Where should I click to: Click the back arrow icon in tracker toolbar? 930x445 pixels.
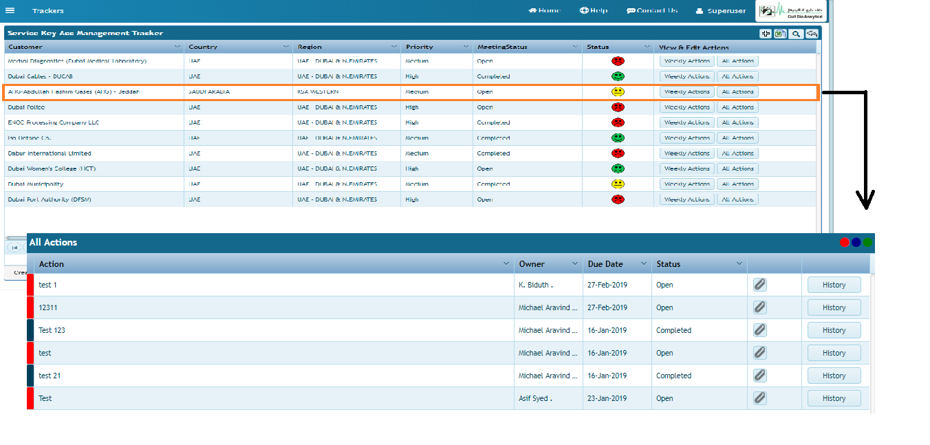[812, 34]
